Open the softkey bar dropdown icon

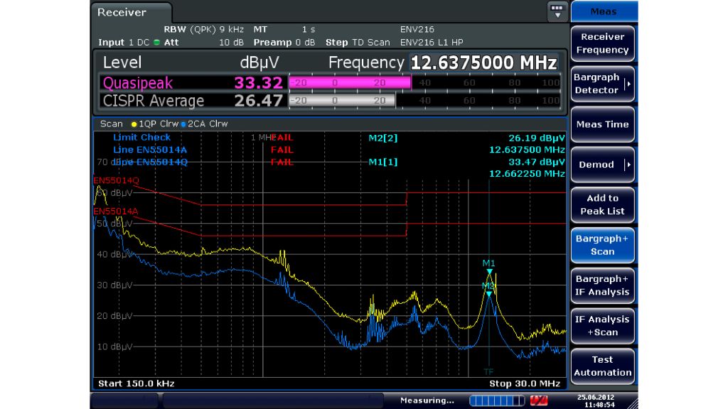coord(557,11)
